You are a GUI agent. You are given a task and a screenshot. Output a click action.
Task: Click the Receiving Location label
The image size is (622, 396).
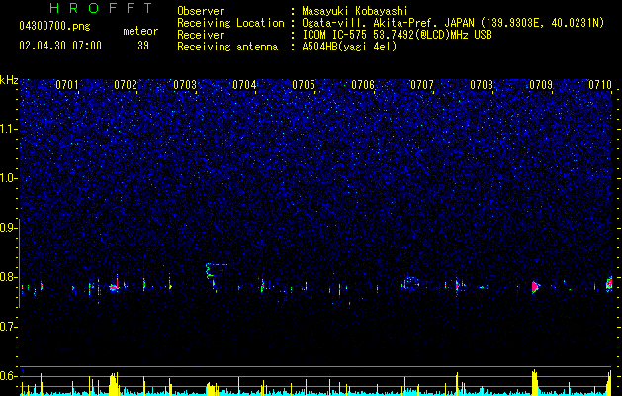(x=230, y=23)
